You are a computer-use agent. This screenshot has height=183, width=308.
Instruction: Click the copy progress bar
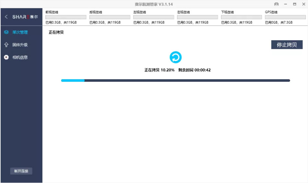point(176,80)
